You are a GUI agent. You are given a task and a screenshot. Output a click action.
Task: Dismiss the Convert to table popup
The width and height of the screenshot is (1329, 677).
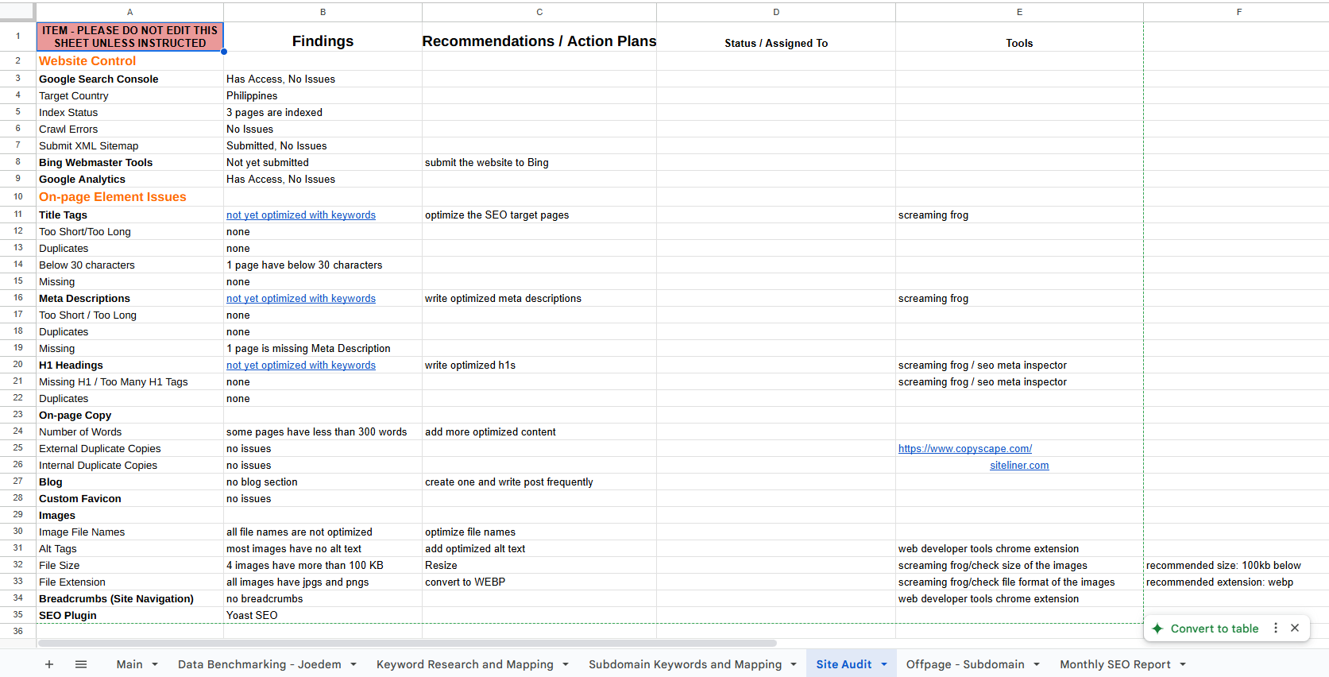pyautogui.click(x=1295, y=628)
